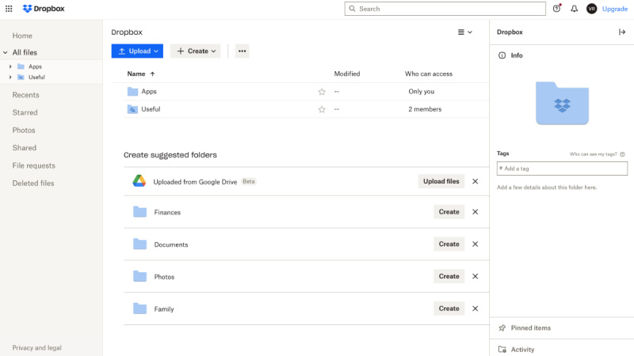The image size is (634, 356).
Task: Open Deleted files in the sidebar
Action: pos(33,183)
